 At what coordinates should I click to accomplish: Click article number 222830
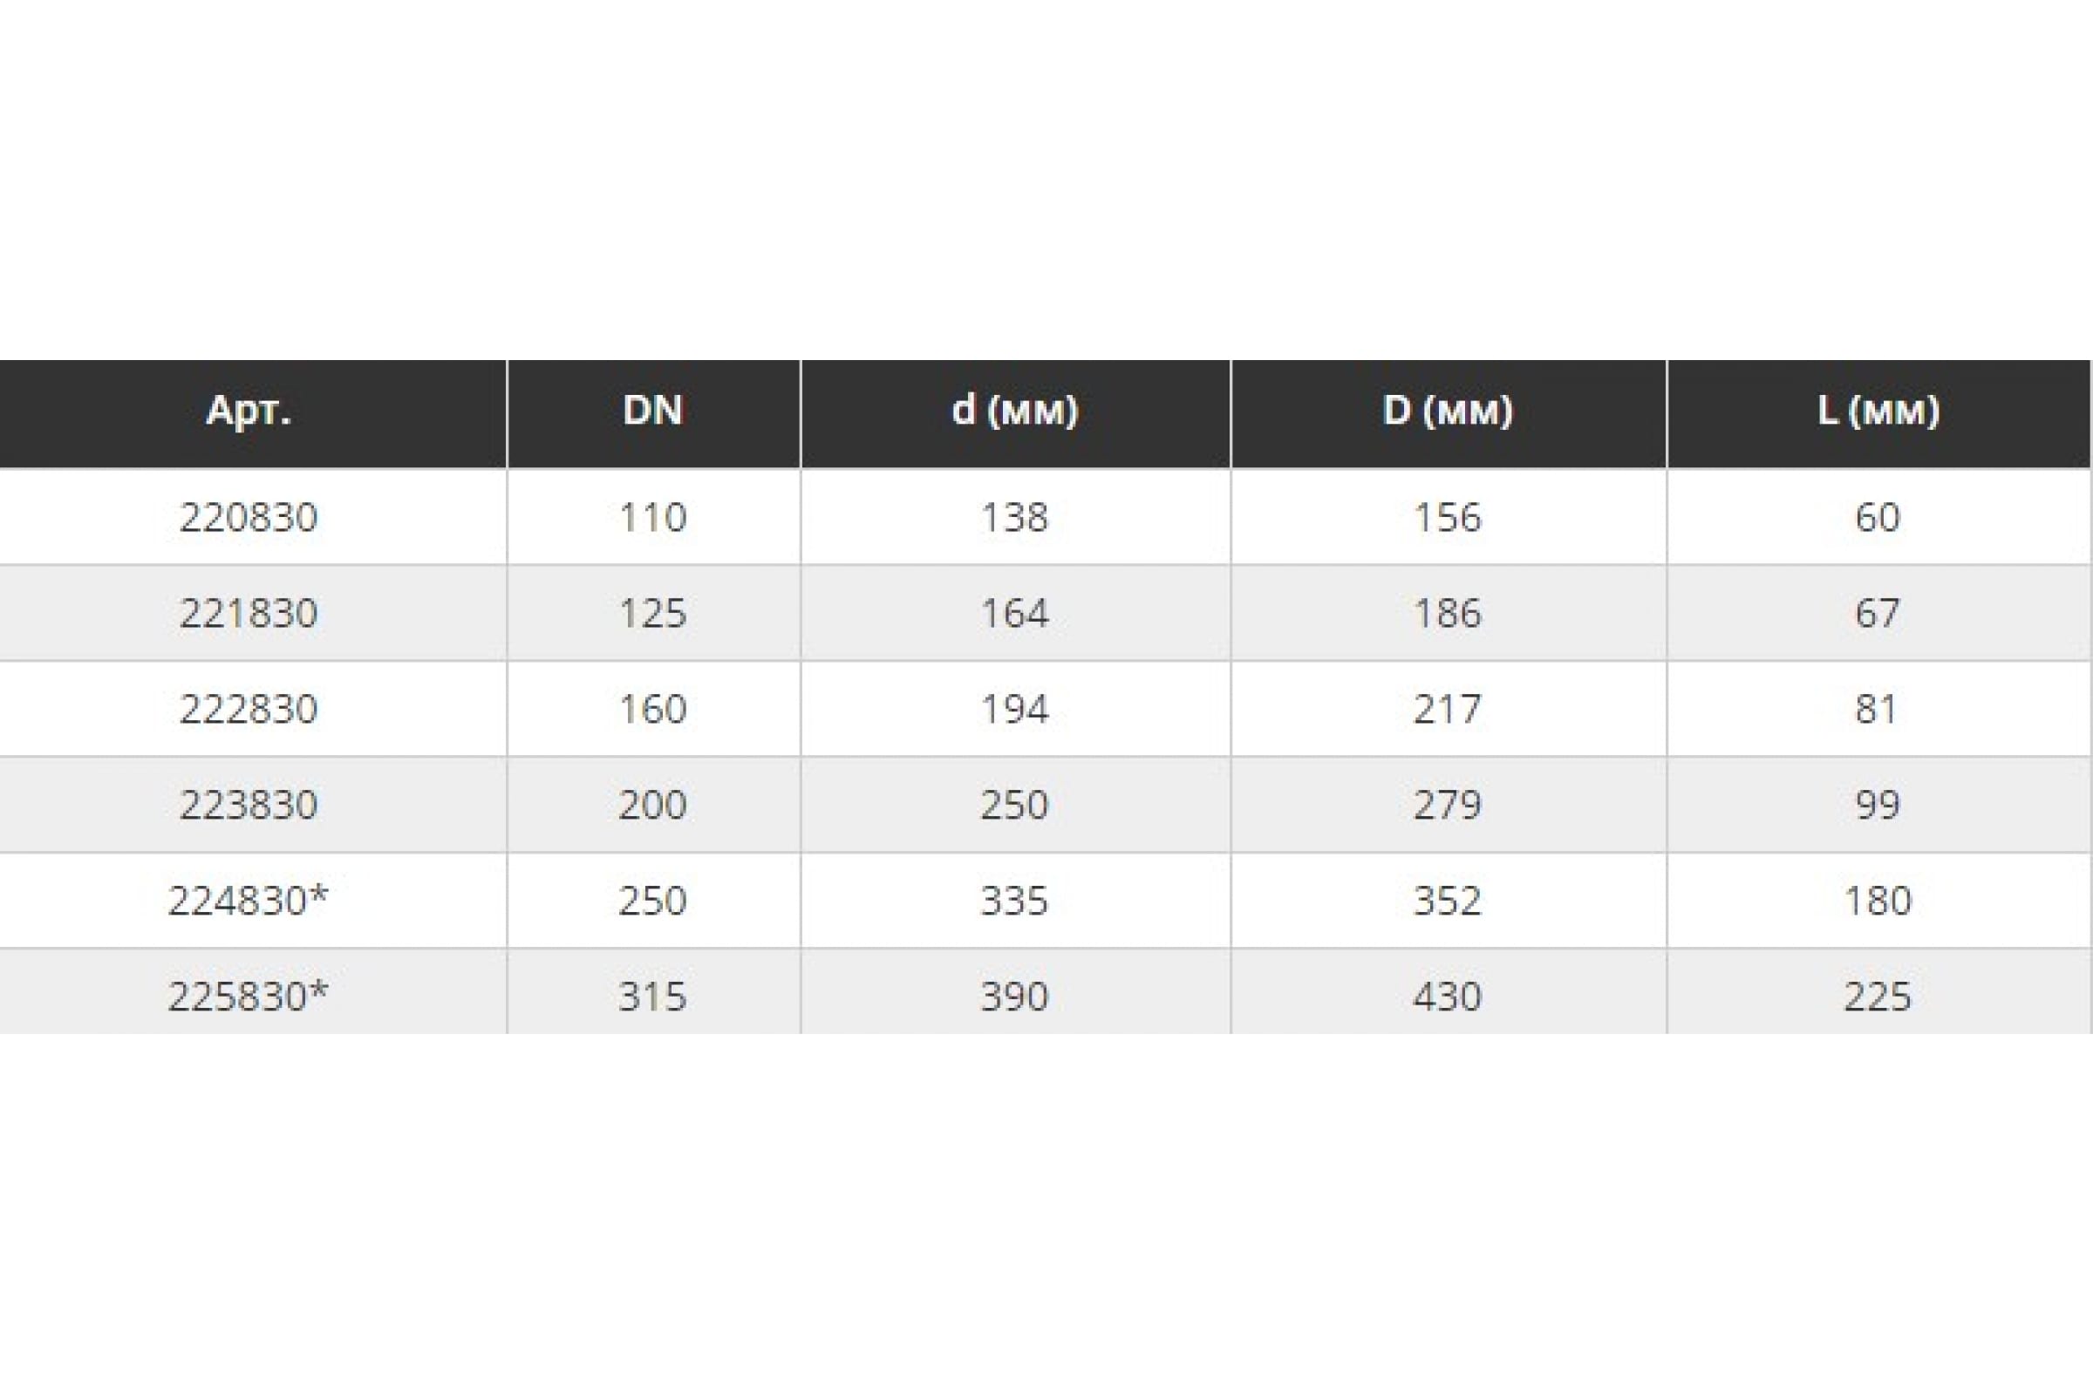(249, 709)
